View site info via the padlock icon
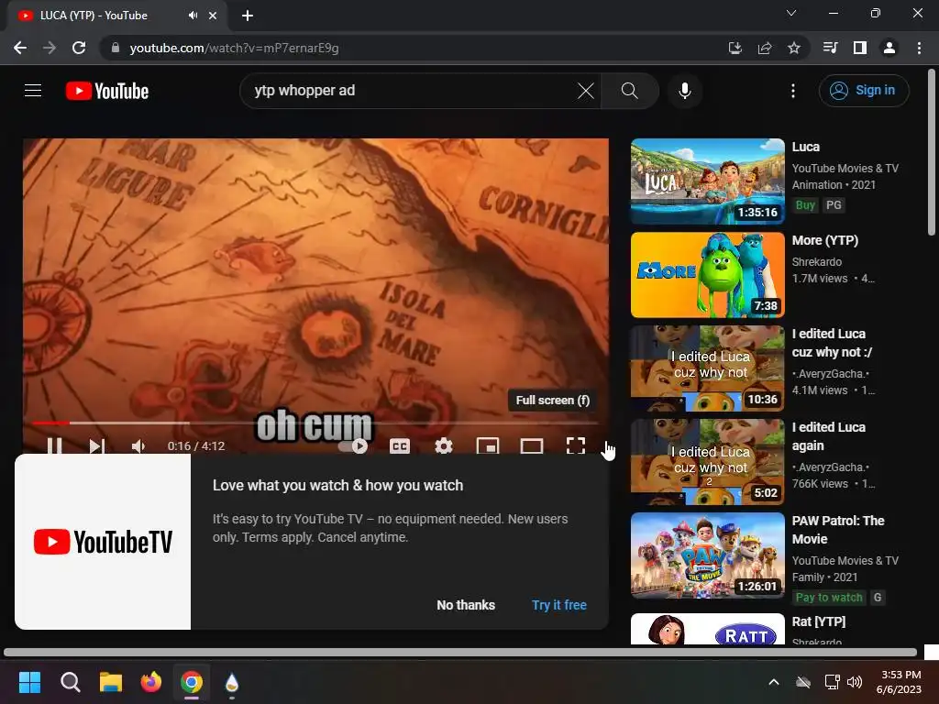939x704 pixels. coord(116,48)
